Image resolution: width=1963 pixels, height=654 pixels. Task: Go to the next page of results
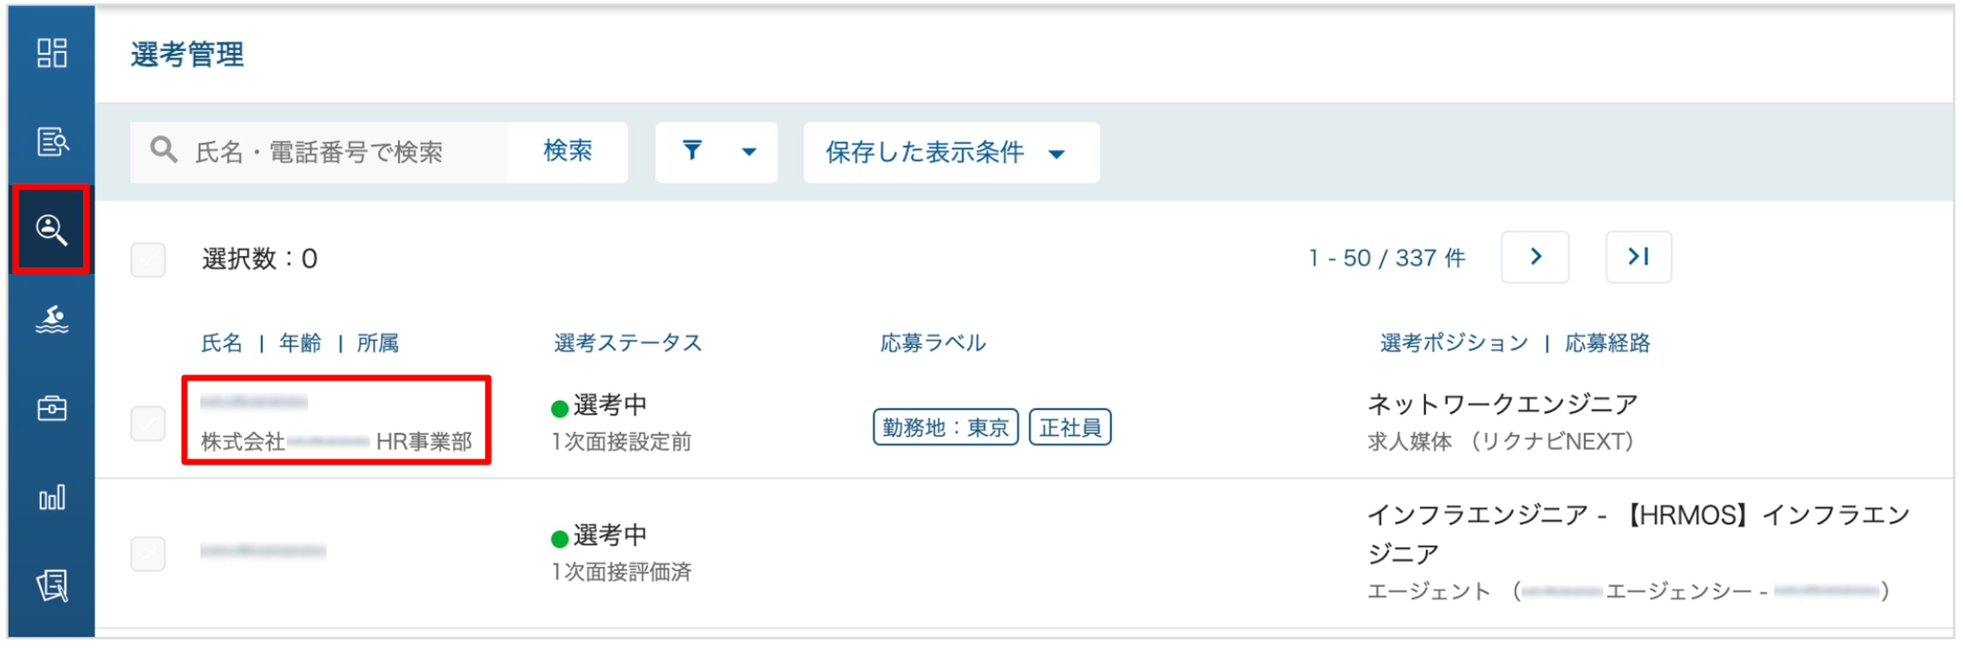coord(1535,257)
